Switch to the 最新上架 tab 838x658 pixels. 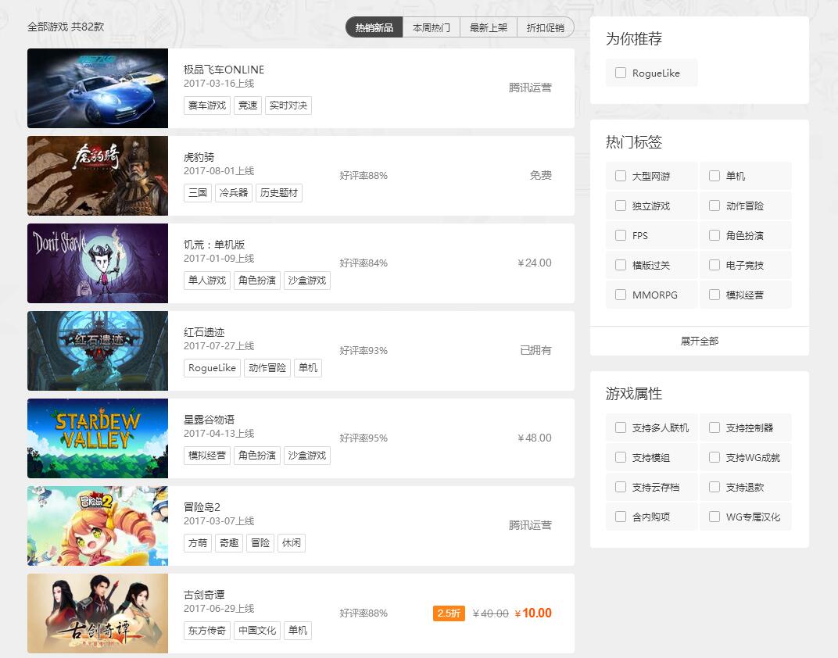(489, 27)
